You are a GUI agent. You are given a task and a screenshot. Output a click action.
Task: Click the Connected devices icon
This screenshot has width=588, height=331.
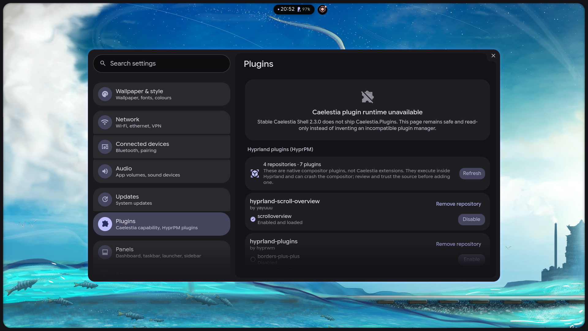(105, 147)
